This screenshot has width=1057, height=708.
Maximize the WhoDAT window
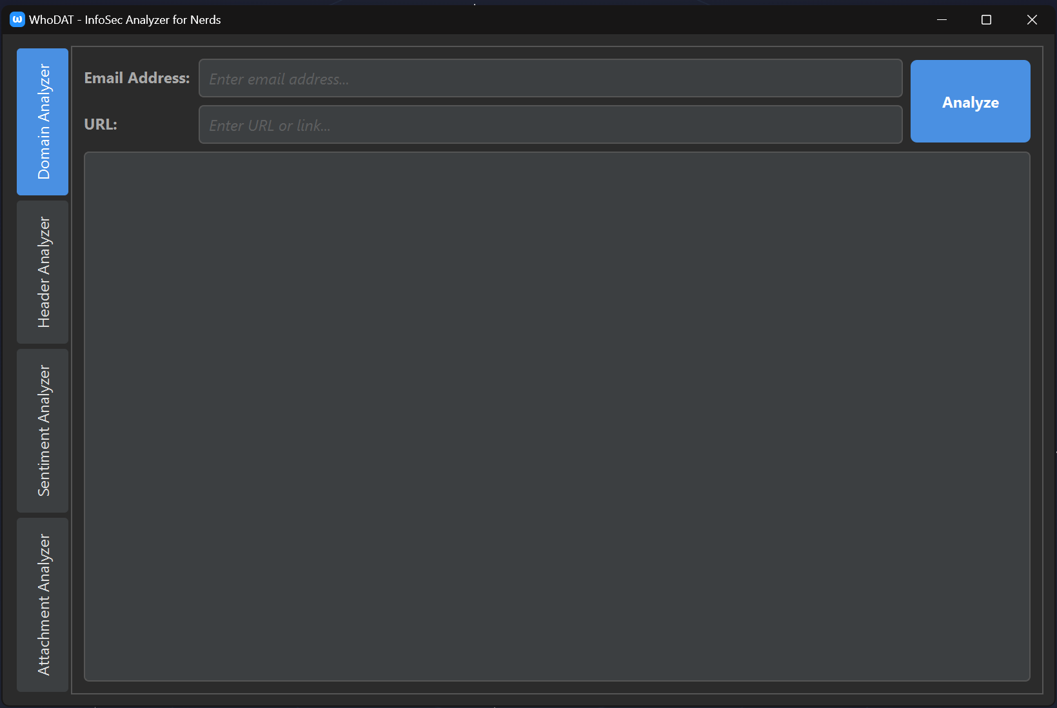(x=986, y=19)
